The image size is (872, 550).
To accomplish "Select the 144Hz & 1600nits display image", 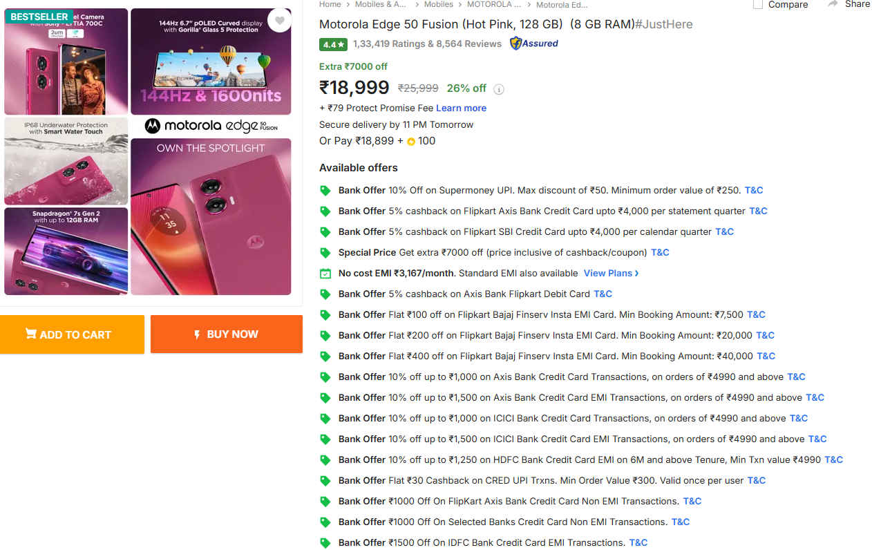I will click(211, 61).
